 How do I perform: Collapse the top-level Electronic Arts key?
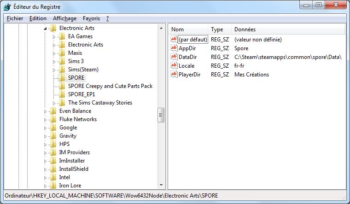click(x=45, y=29)
